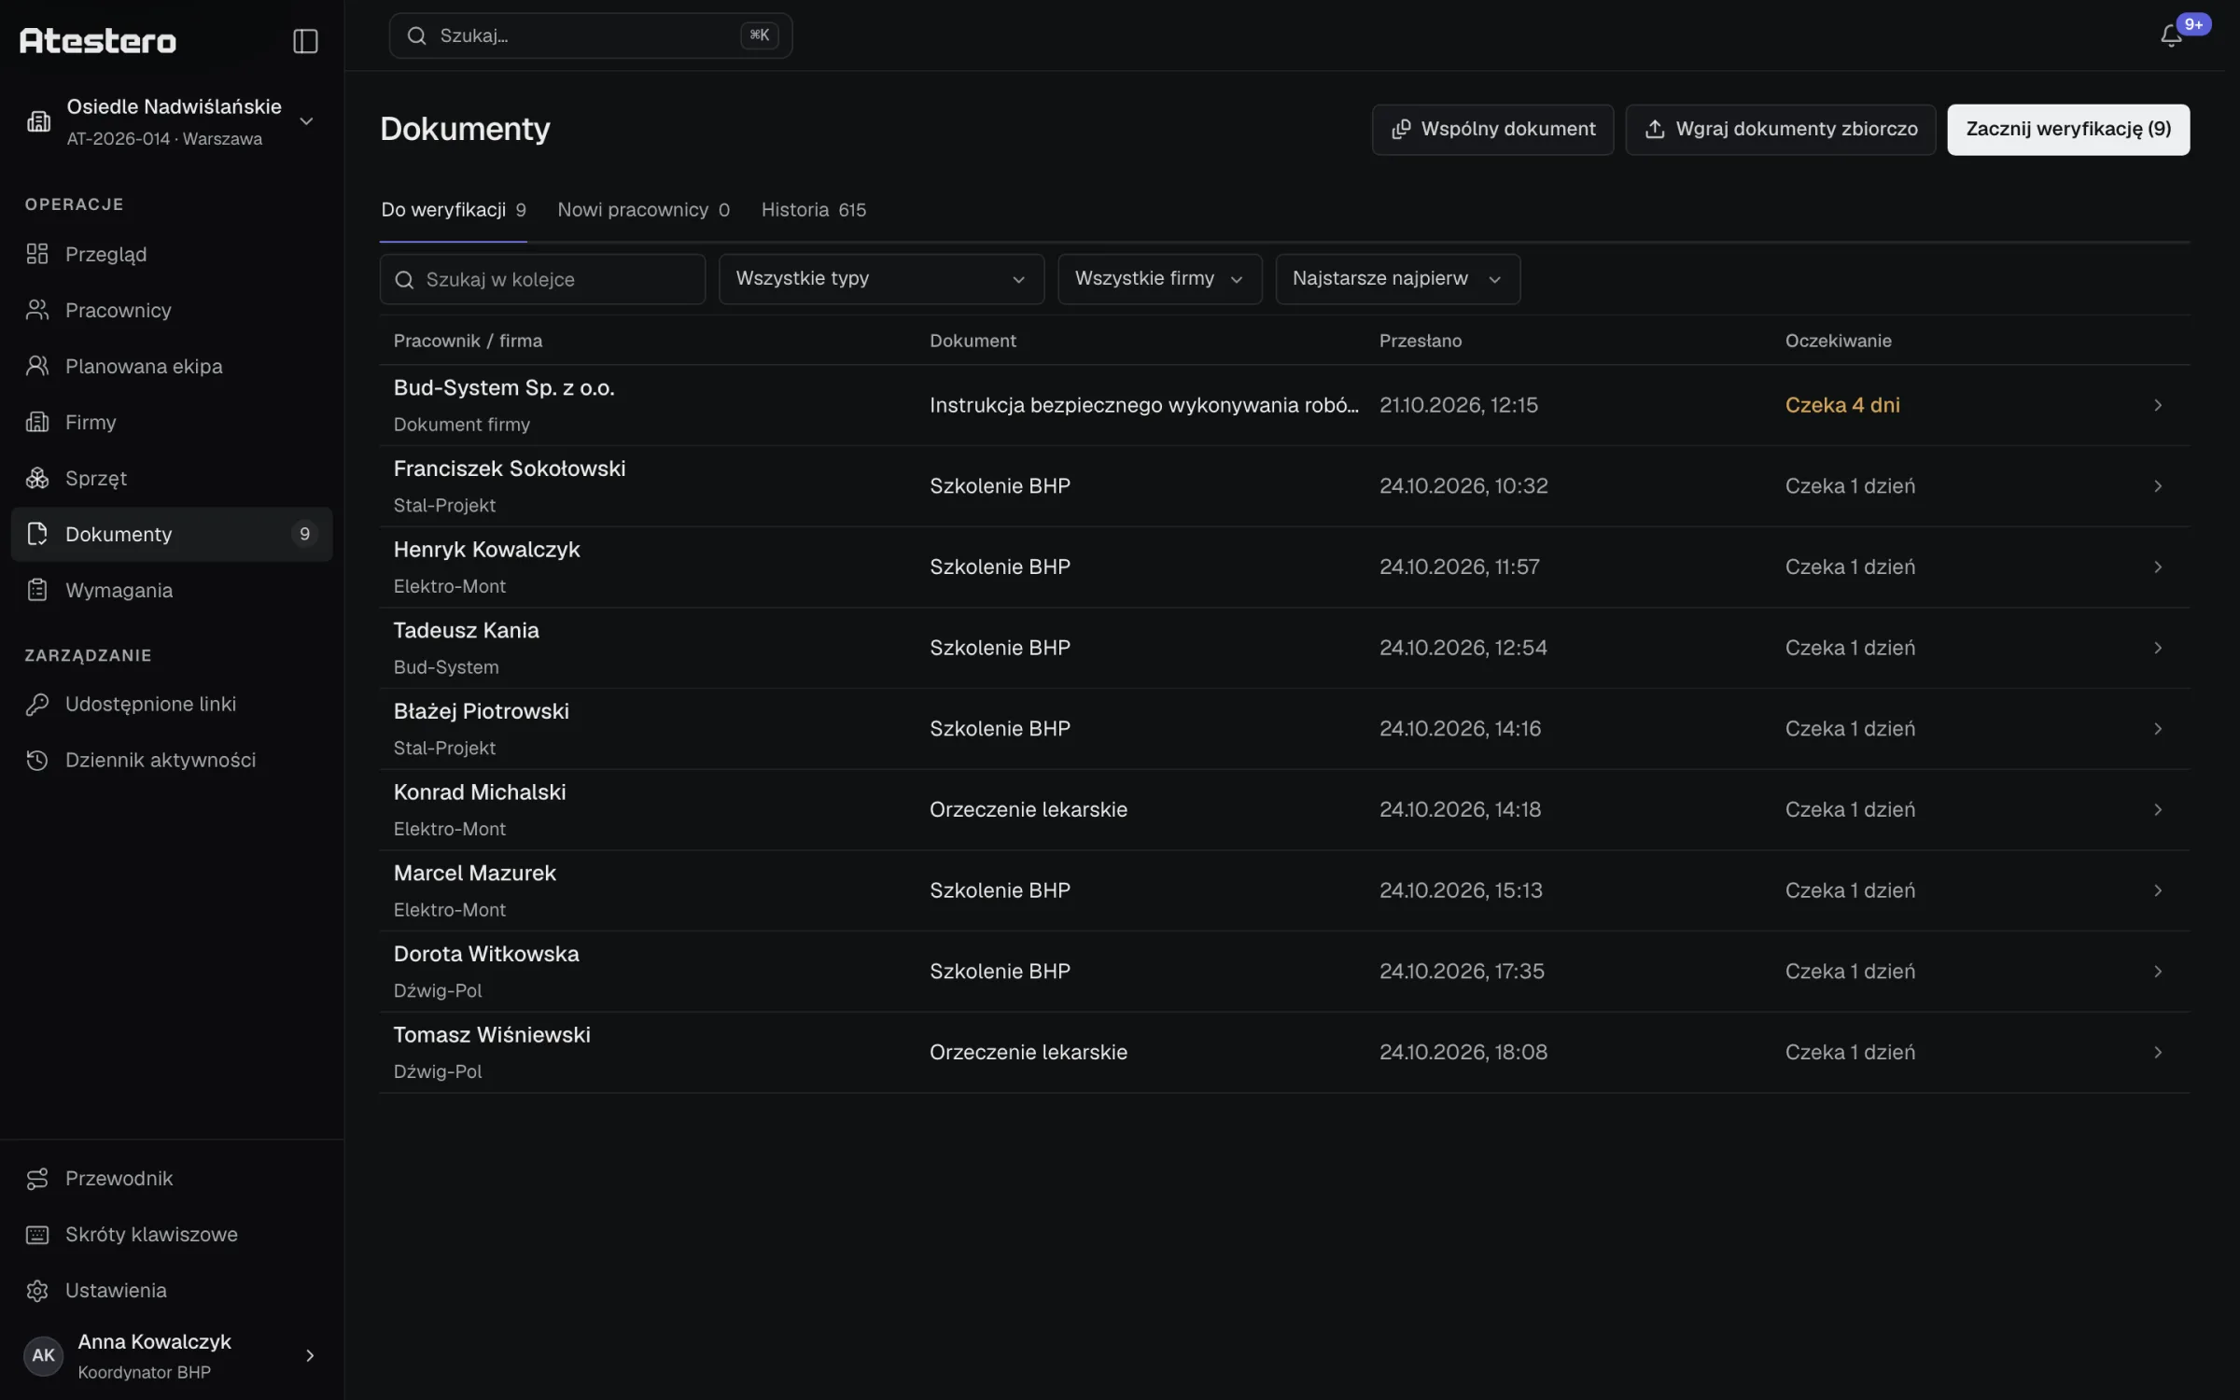
Task: Click the Dokumenty file icon in sidebar
Action: pyautogui.click(x=37, y=534)
